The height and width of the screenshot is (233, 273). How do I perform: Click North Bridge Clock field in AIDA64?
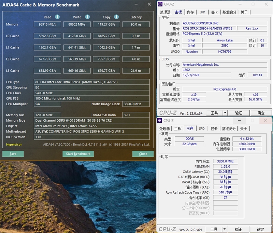point(136,104)
